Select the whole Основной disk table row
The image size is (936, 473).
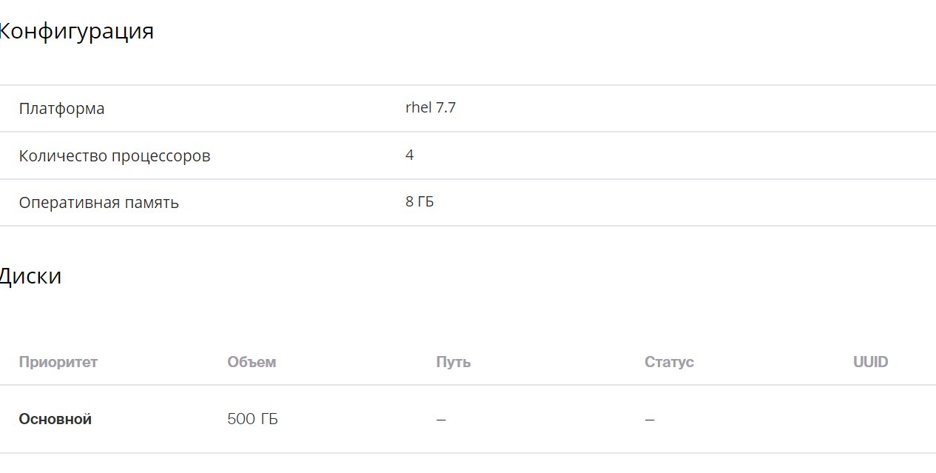468,419
